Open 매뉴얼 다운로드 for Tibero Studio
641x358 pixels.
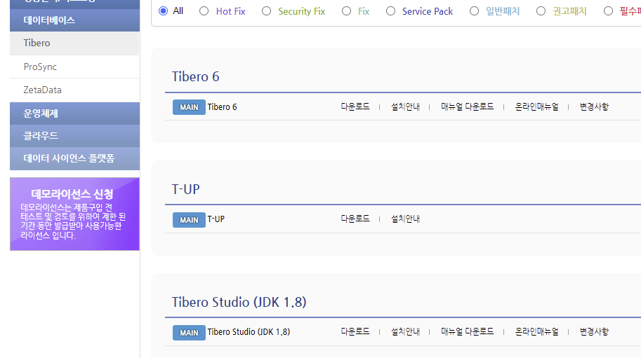(467, 332)
